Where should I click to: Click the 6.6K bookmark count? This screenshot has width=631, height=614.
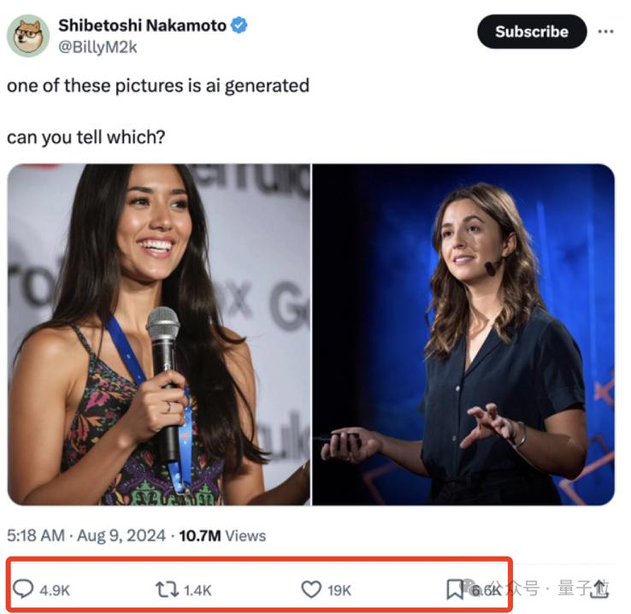(x=486, y=590)
